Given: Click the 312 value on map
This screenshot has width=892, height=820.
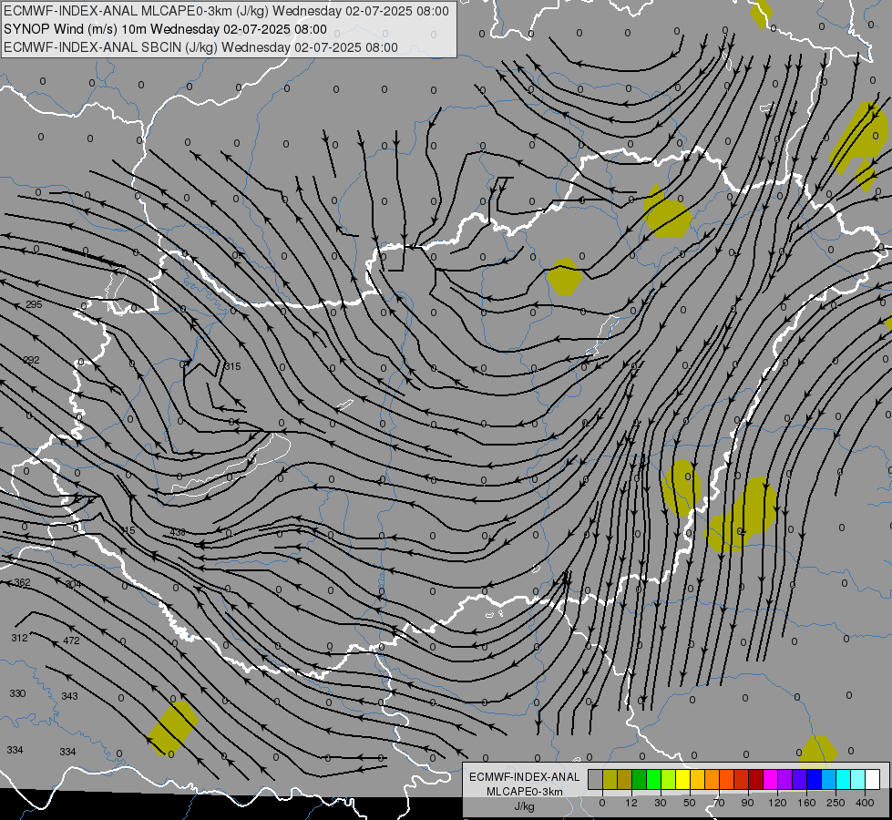Looking at the screenshot, I should point(19,638).
